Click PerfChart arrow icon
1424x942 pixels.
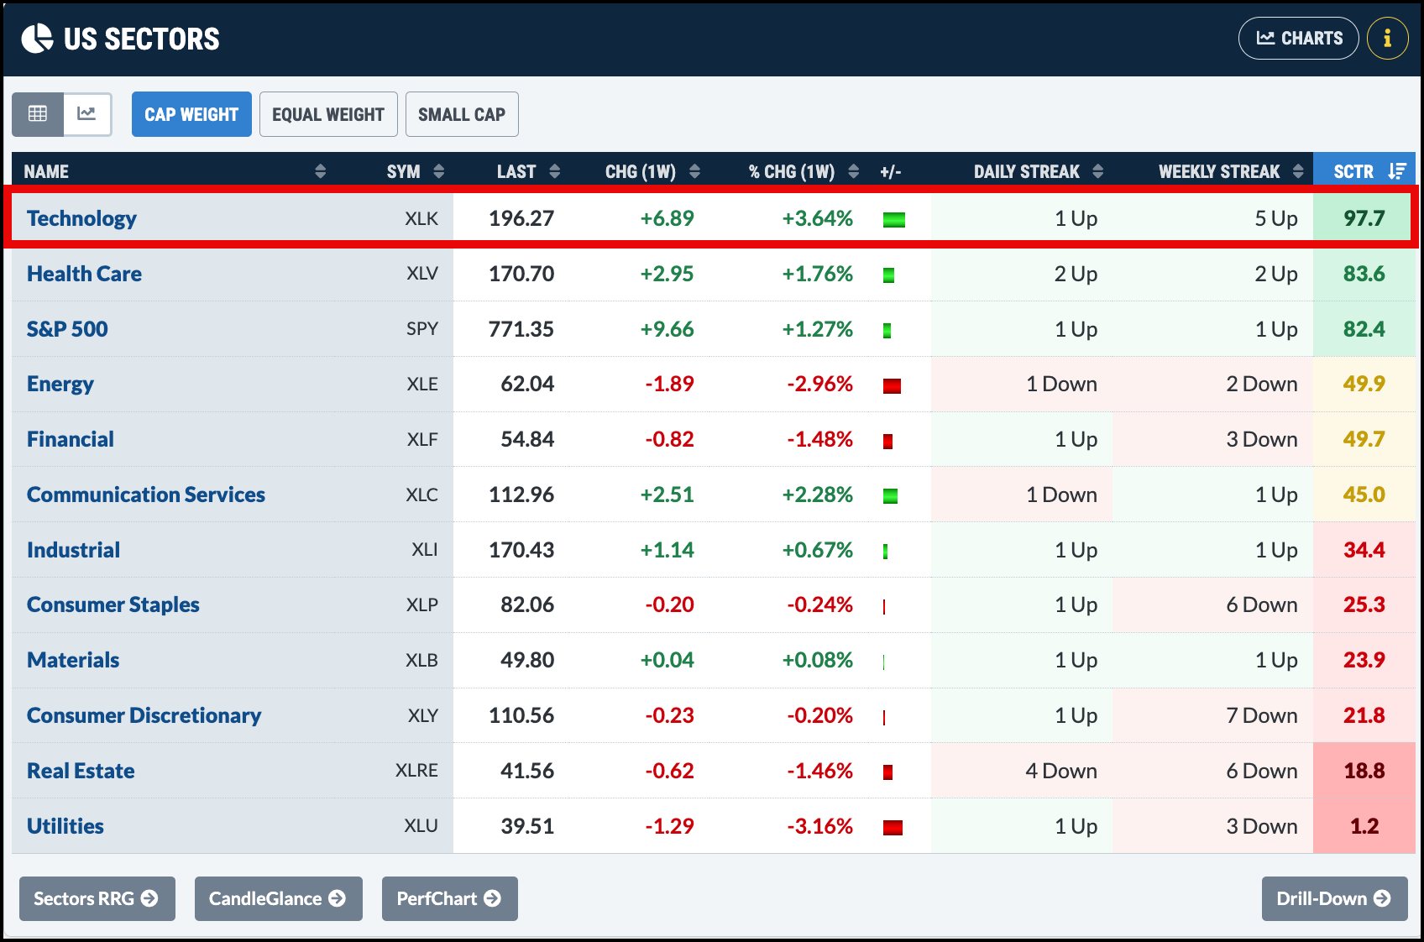point(493,898)
